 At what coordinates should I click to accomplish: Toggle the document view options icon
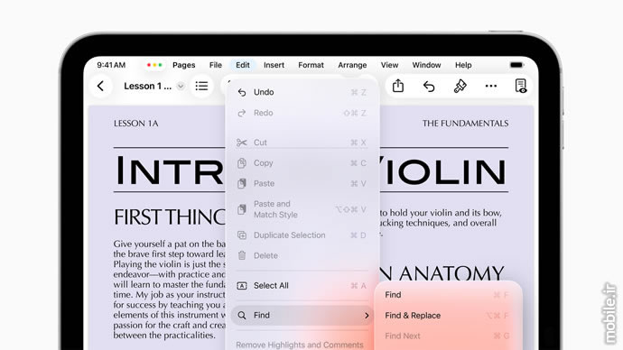(x=521, y=86)
